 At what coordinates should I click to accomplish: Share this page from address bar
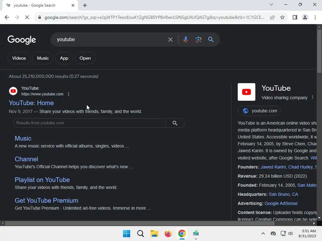pyautogui.click(x=272, y=18)
